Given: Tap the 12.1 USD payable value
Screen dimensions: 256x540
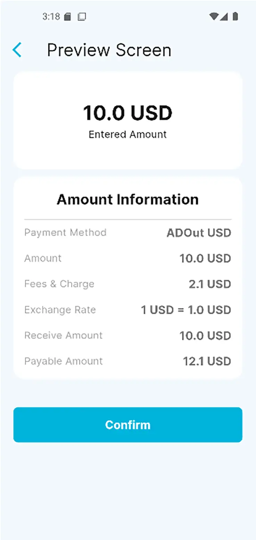Looking at the screenshot, I should (207, 361).
